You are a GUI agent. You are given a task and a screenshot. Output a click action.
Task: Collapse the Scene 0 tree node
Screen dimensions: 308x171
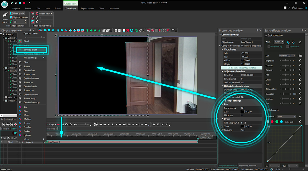(x=1, y=34)
